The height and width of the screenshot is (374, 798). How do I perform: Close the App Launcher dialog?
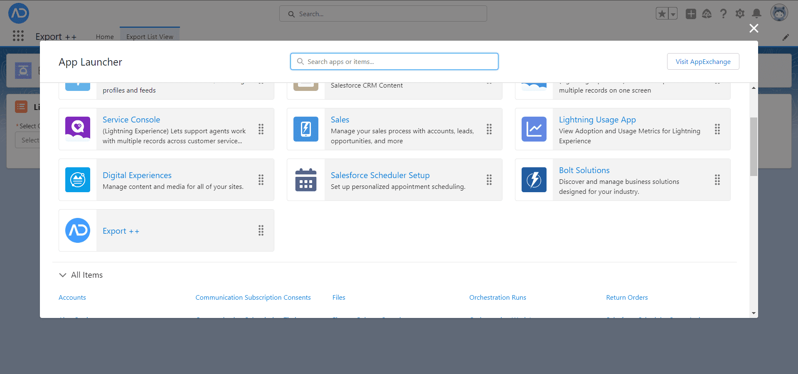click(x=754, y=28)
